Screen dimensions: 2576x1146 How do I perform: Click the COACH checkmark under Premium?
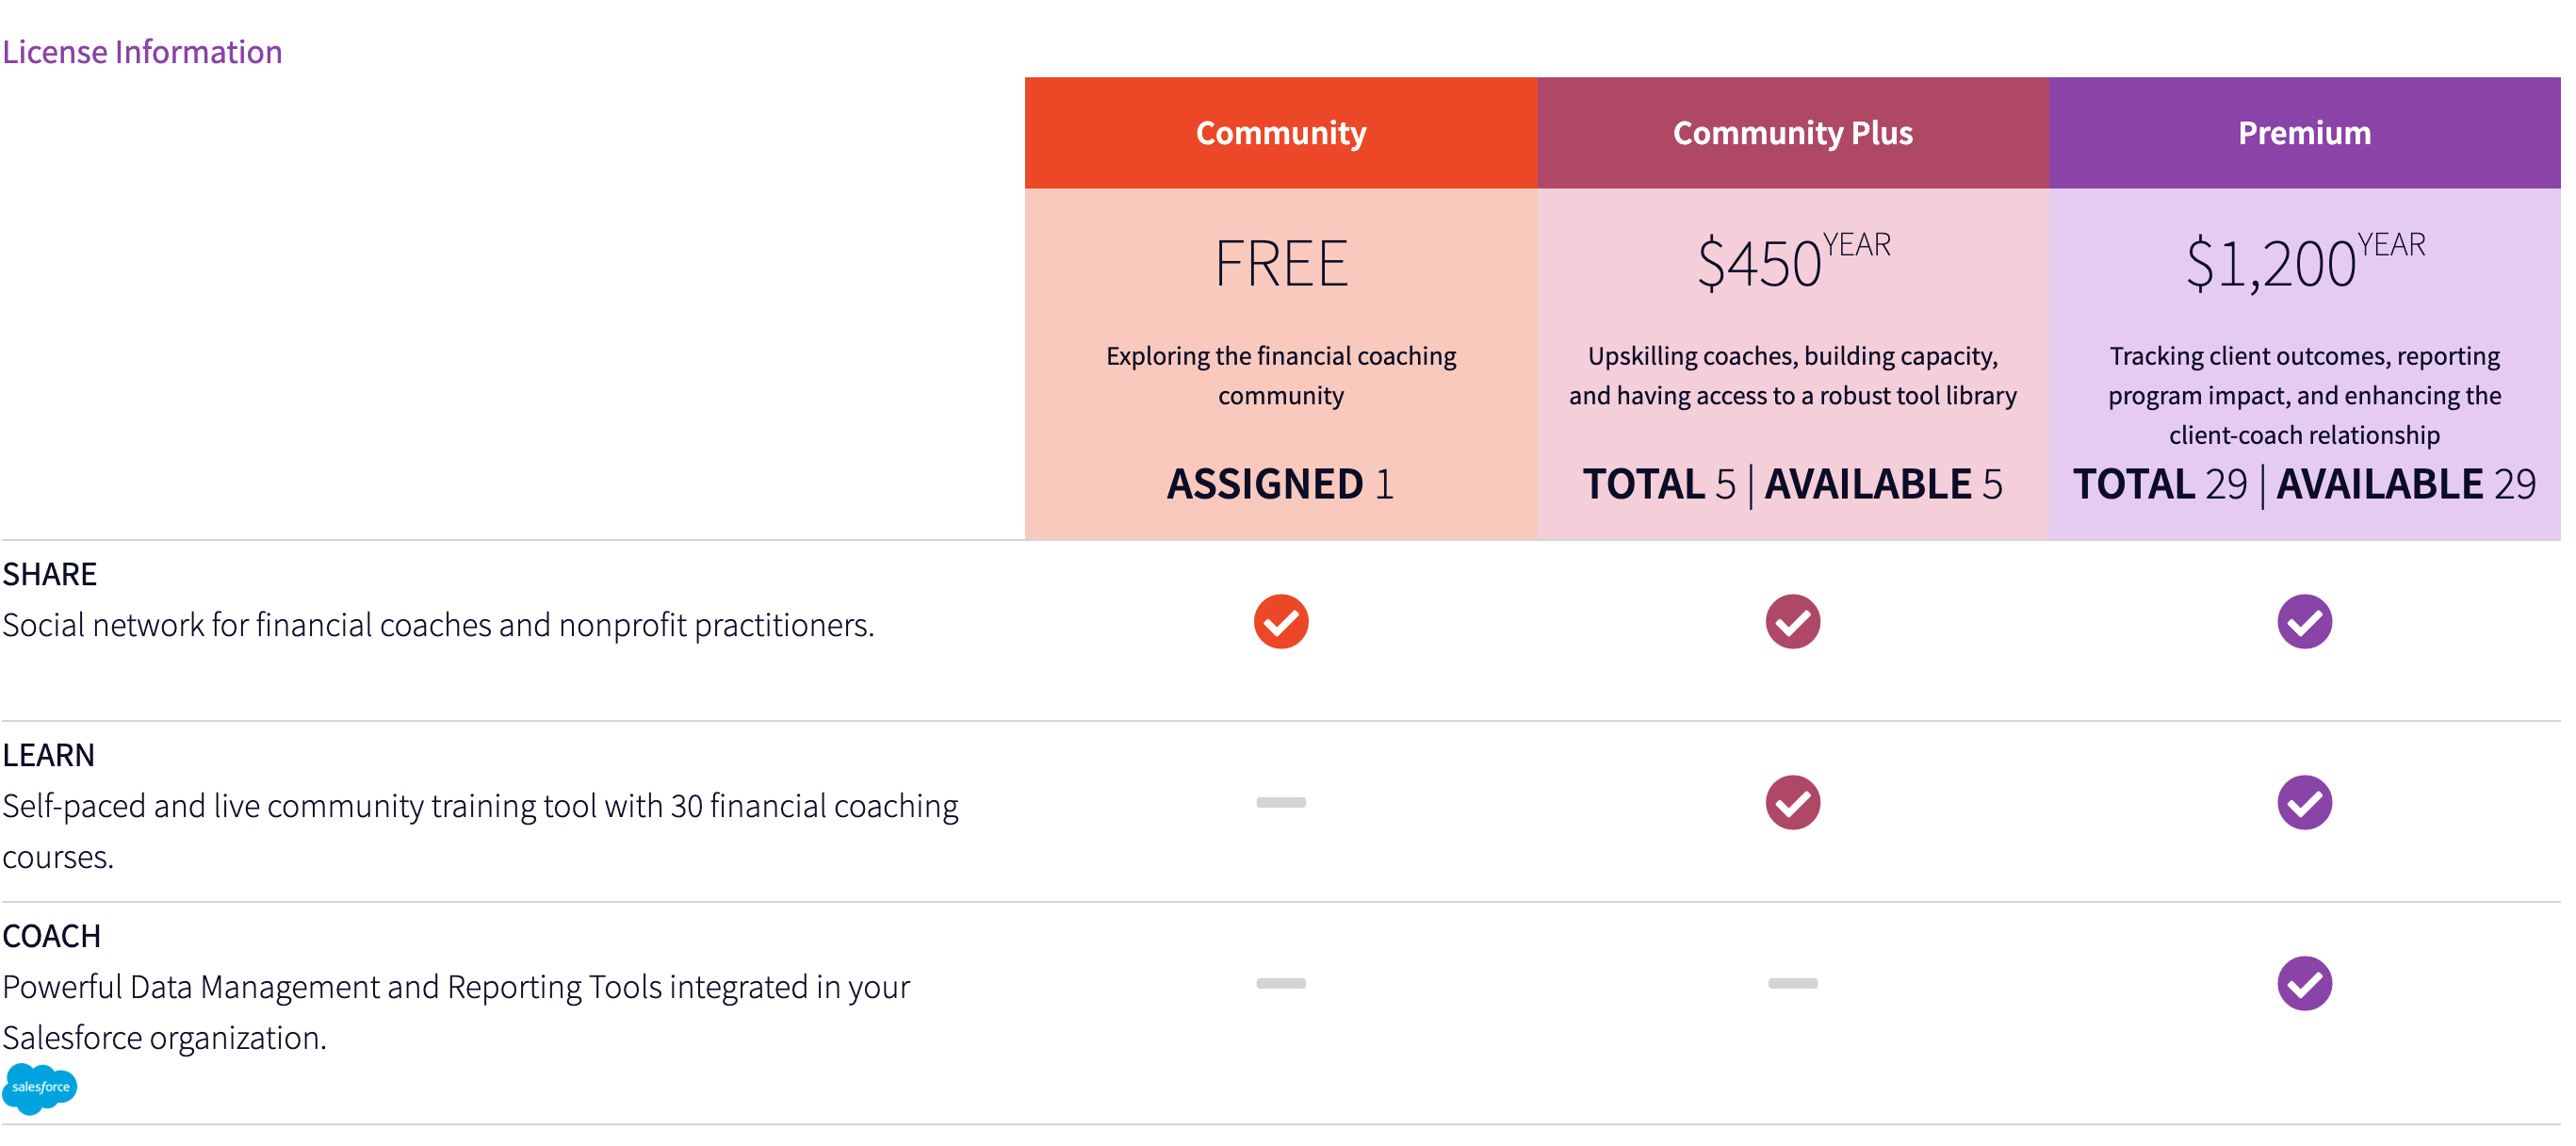(2304, 984)
